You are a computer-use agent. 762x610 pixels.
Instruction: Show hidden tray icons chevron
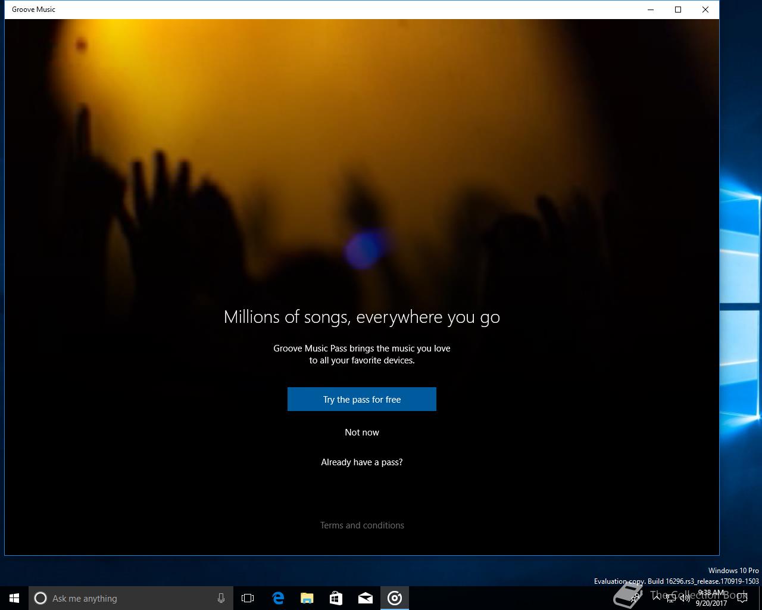[x=657, y=598]
